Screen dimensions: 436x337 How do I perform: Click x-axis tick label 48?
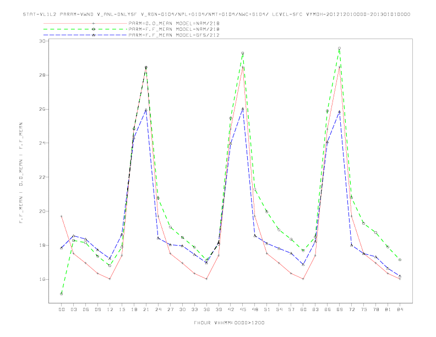(x=255, y=309)
